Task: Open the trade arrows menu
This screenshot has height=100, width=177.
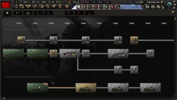Action: pos(35,6)
